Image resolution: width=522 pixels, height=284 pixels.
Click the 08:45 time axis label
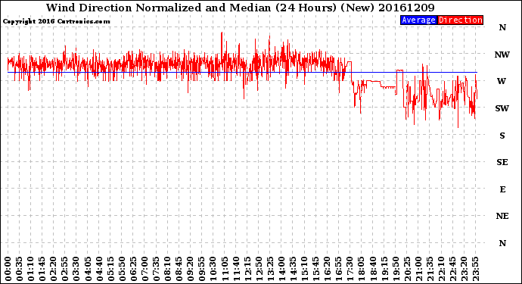tap(179, 269)
